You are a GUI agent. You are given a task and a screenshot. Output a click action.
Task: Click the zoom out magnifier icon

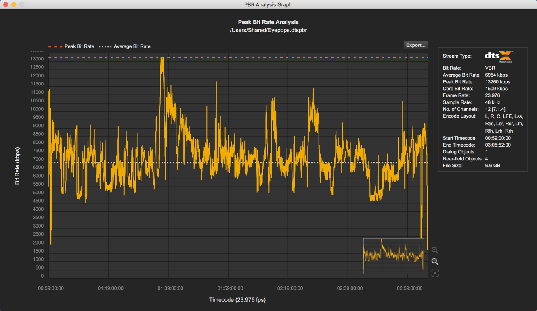[435, 250]
